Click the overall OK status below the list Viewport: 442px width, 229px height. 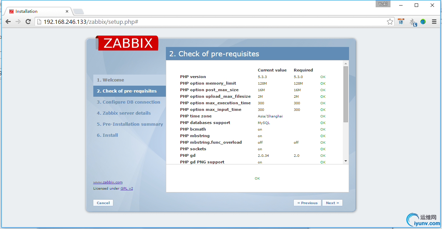[x=257, y=179]
